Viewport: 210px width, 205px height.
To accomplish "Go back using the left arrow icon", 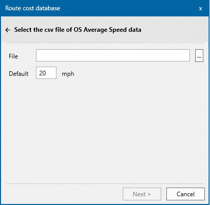I will [8, 30].
